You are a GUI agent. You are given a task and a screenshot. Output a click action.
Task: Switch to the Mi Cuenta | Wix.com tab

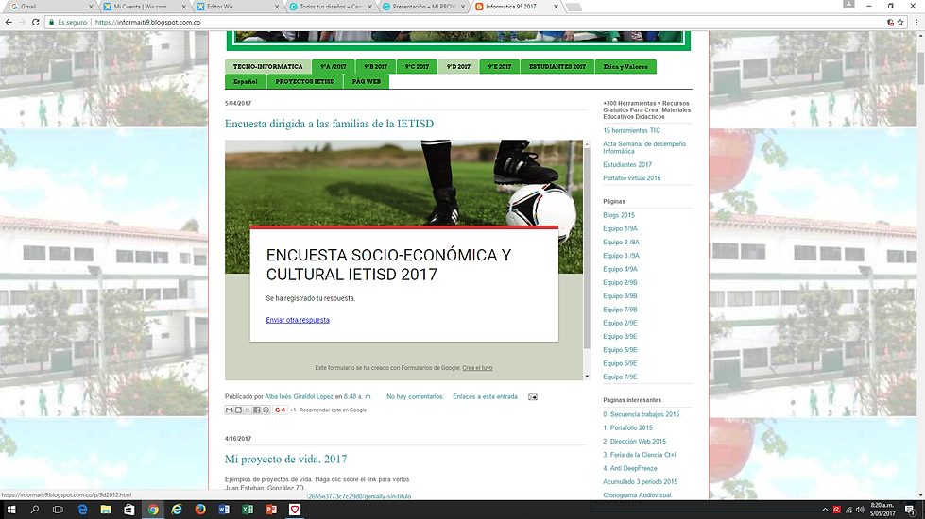coord(143,7)
